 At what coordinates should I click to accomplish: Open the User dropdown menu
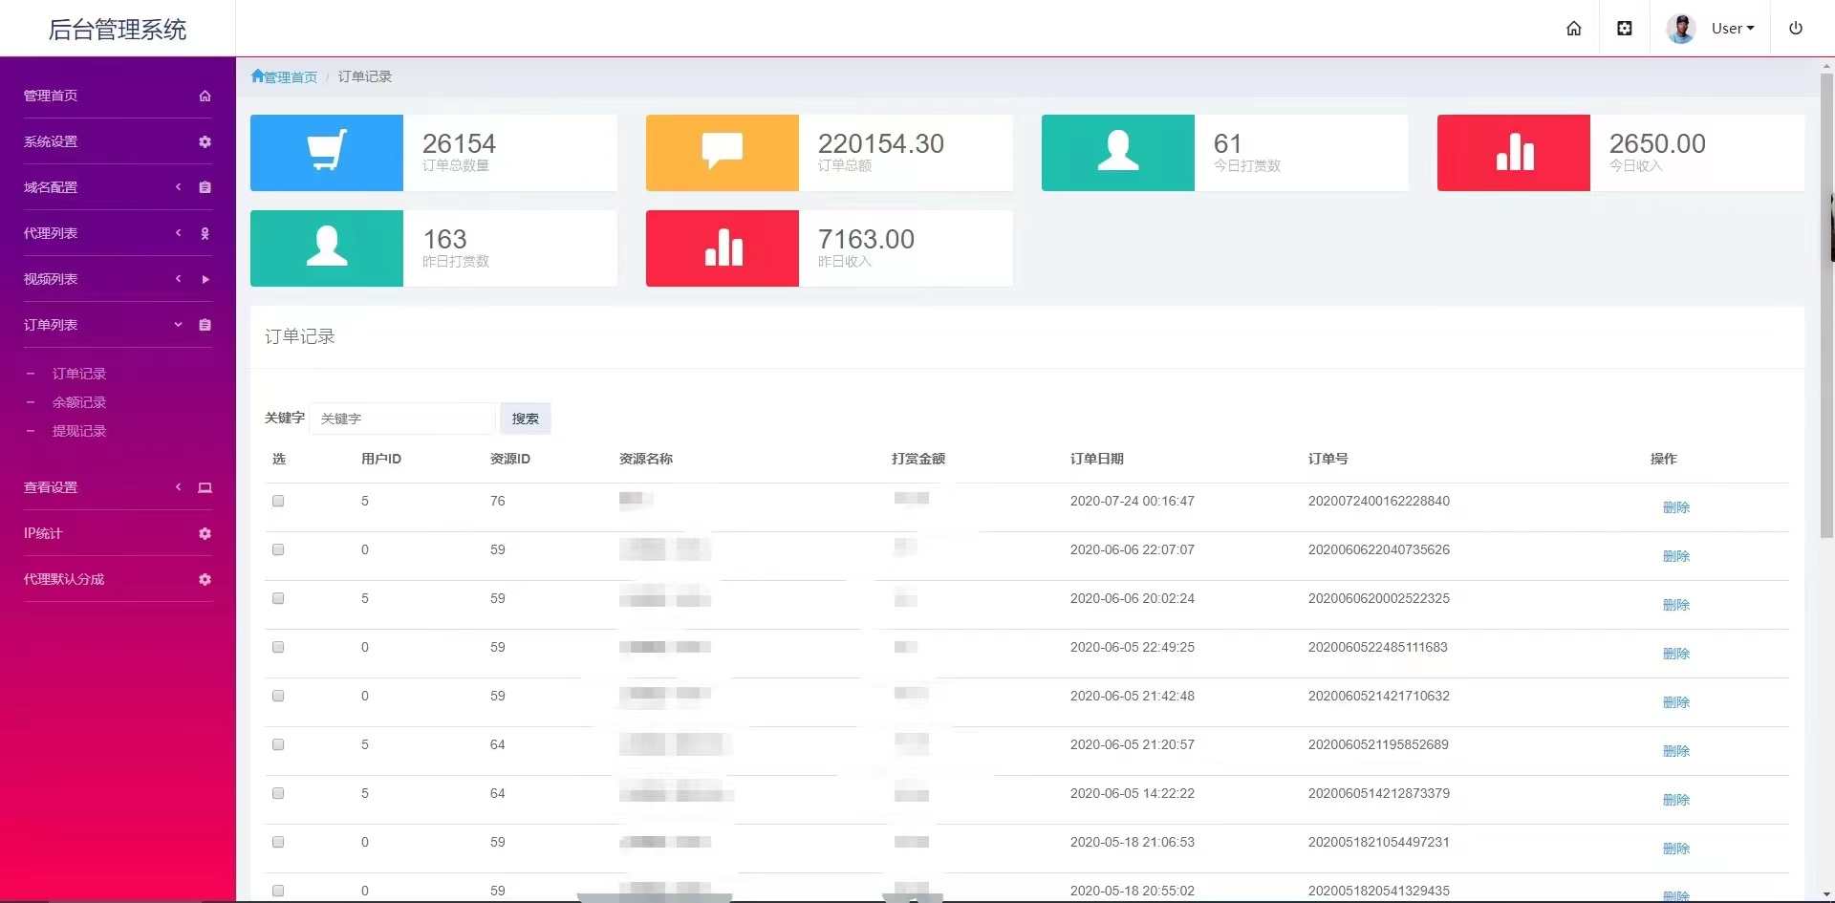[1712, 29]
